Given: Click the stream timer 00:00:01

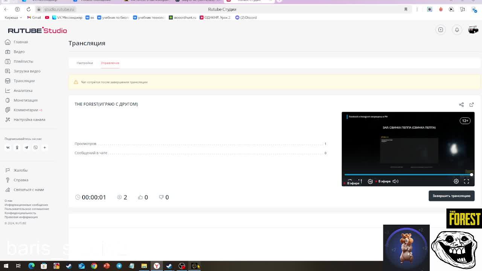Looking at the screenshot, I should tap(94, 197).
